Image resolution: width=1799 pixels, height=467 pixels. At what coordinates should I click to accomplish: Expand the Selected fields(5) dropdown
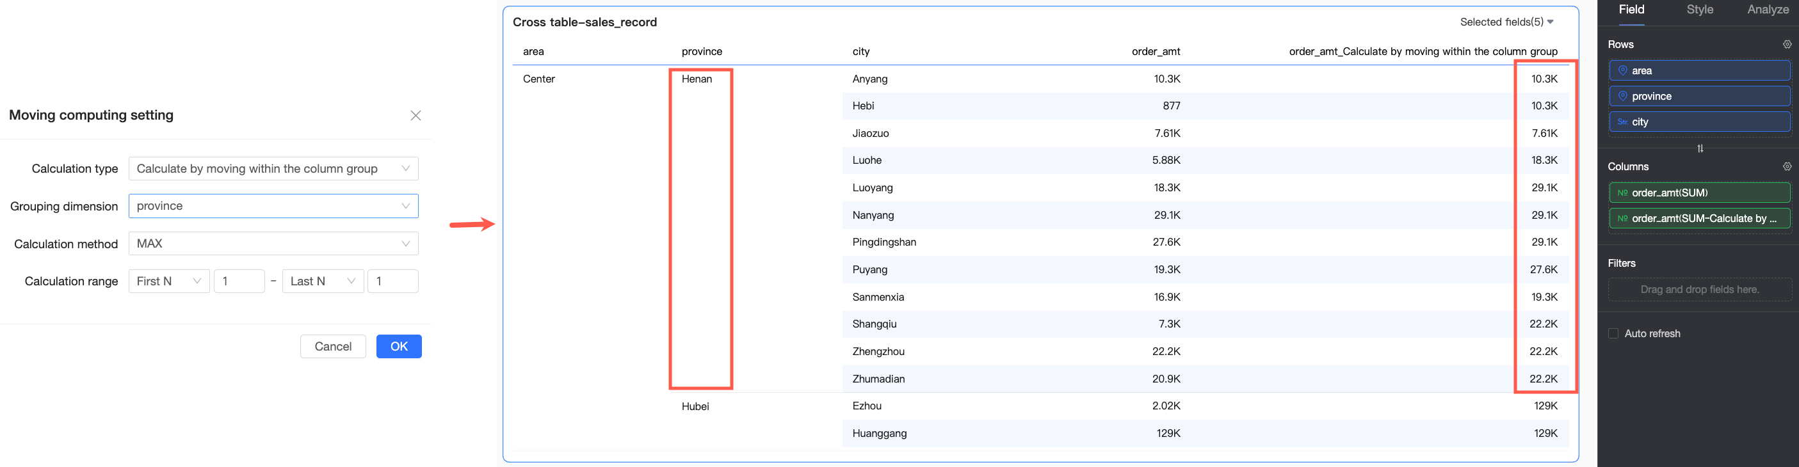coord(1506,22)
